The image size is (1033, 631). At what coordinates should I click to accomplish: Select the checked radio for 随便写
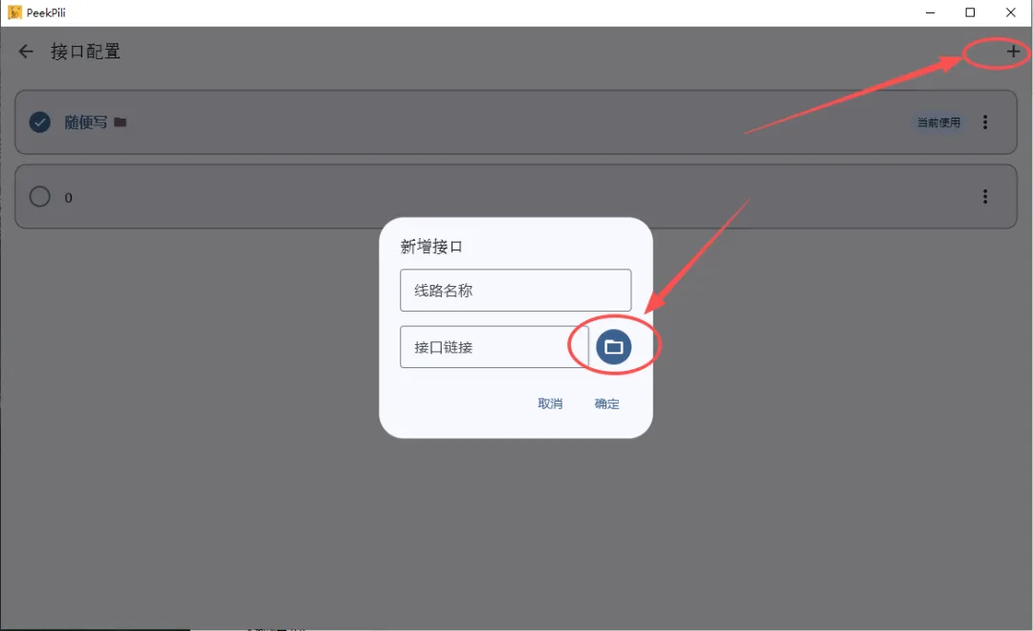click(x=39, y=121)
